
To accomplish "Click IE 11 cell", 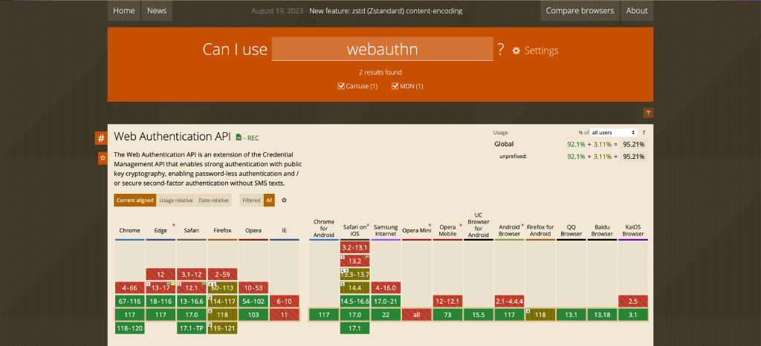I will 284,315.
